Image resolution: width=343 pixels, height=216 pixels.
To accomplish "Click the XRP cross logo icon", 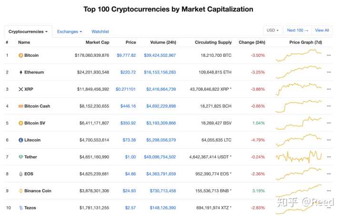I will point(21,89).
